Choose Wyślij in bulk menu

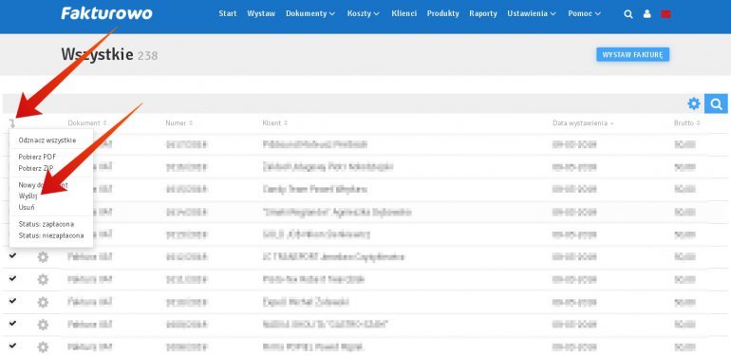click(x=28, y=196)
